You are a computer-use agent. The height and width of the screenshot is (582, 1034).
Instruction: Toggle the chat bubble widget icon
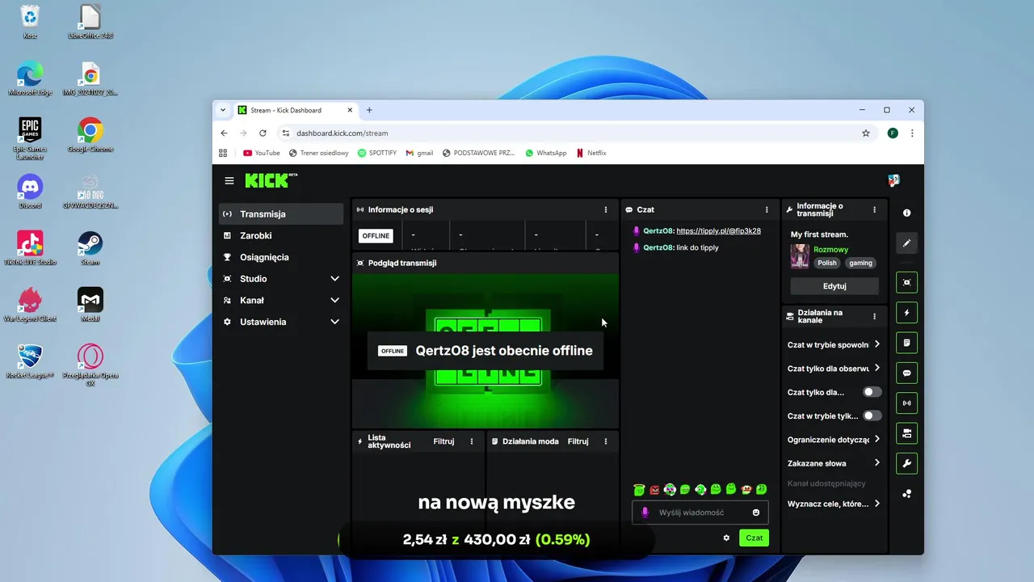tap(906, 373)
